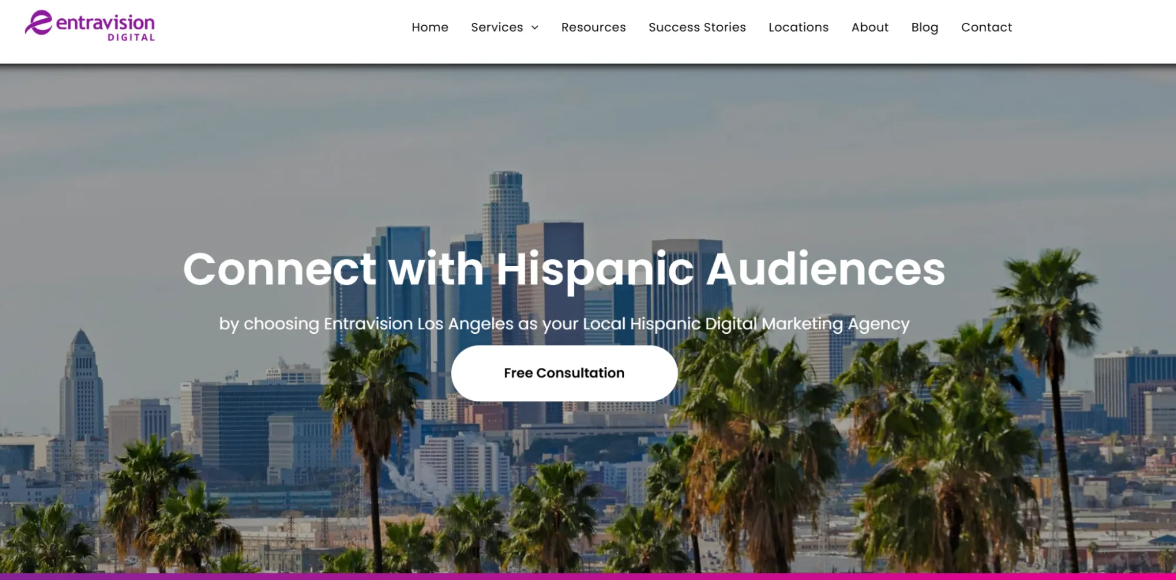Click the 'by choosing Entravision Los Angeles' subtitle

(x=564, y=324)
